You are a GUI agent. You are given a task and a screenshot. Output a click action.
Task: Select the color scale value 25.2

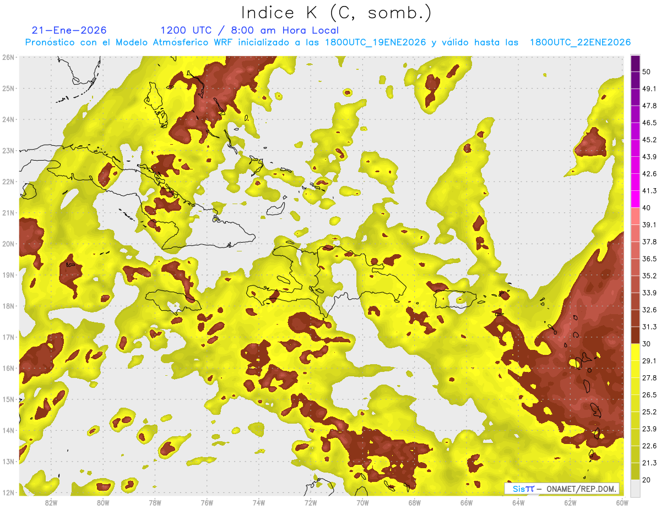(649, 412)
